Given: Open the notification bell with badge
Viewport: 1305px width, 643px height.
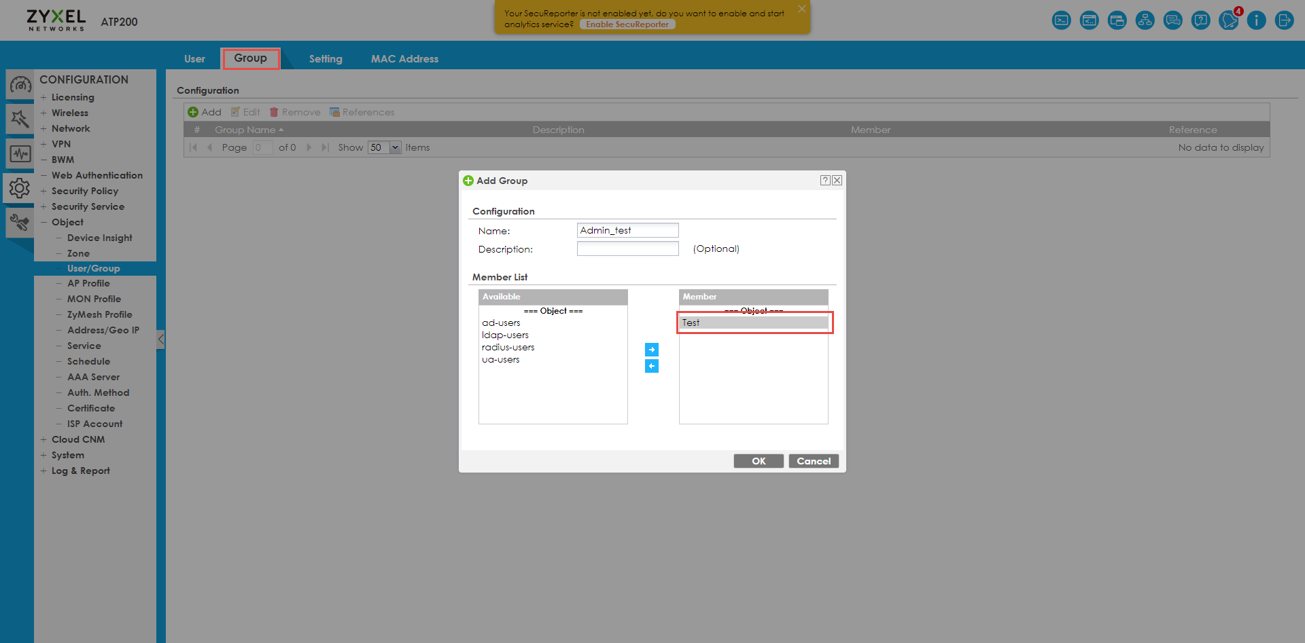Looking at the screenshot, I should 1228,20.
